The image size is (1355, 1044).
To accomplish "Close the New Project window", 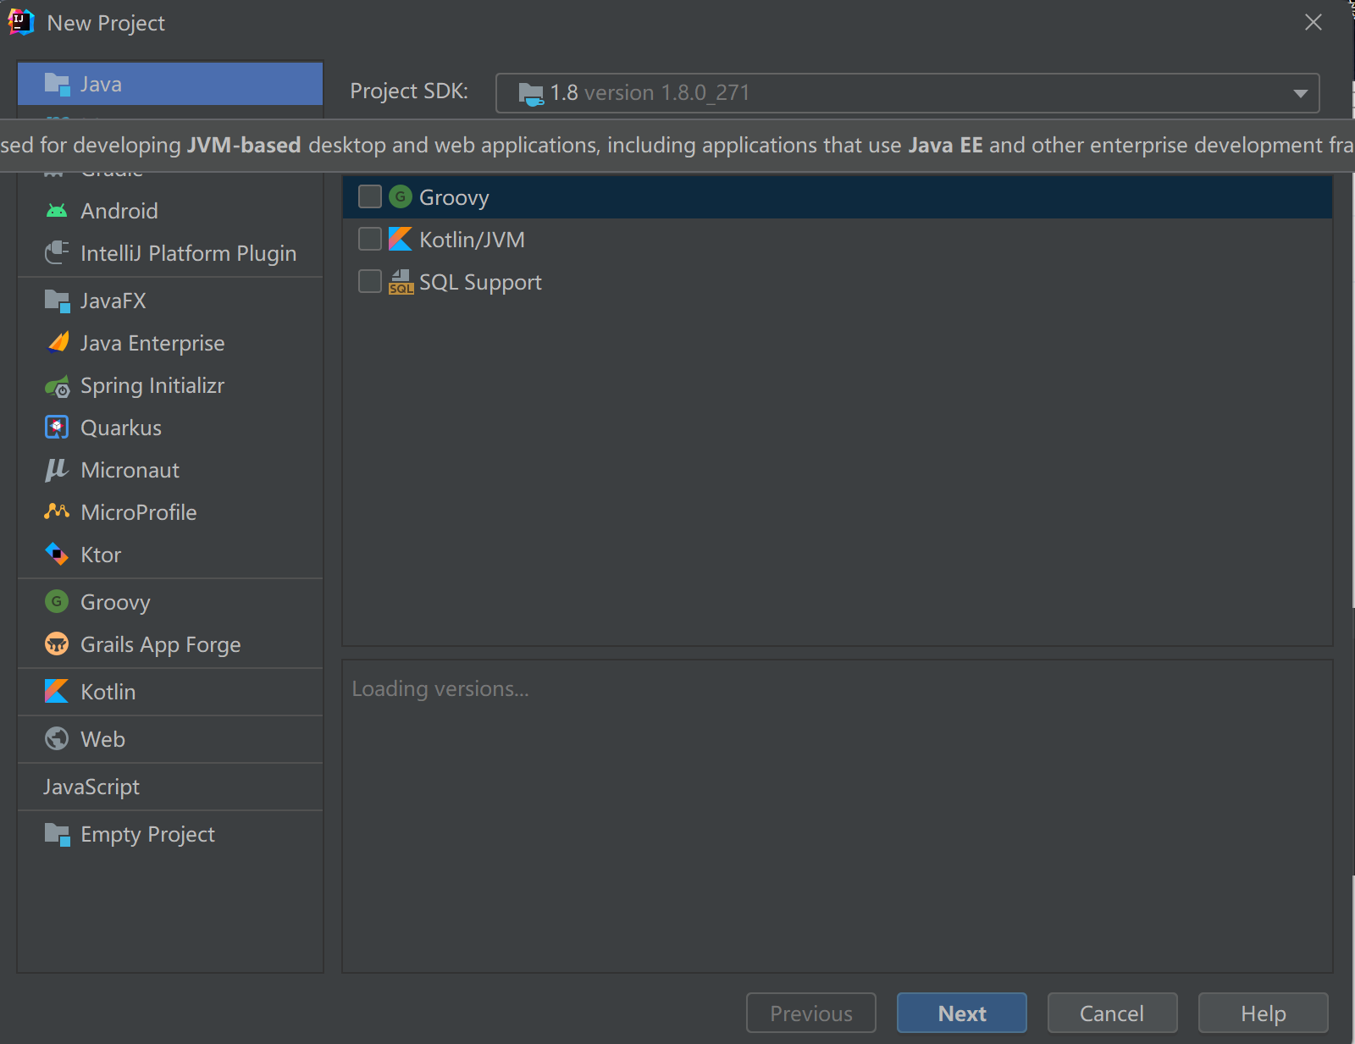I will click(1314, 23).
